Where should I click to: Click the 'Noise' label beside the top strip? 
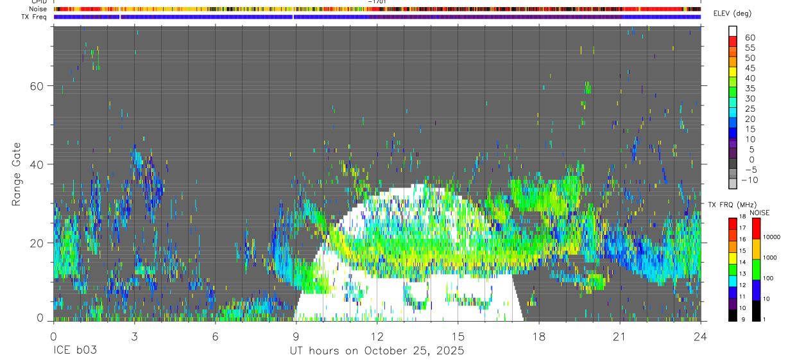coord(39,9)
